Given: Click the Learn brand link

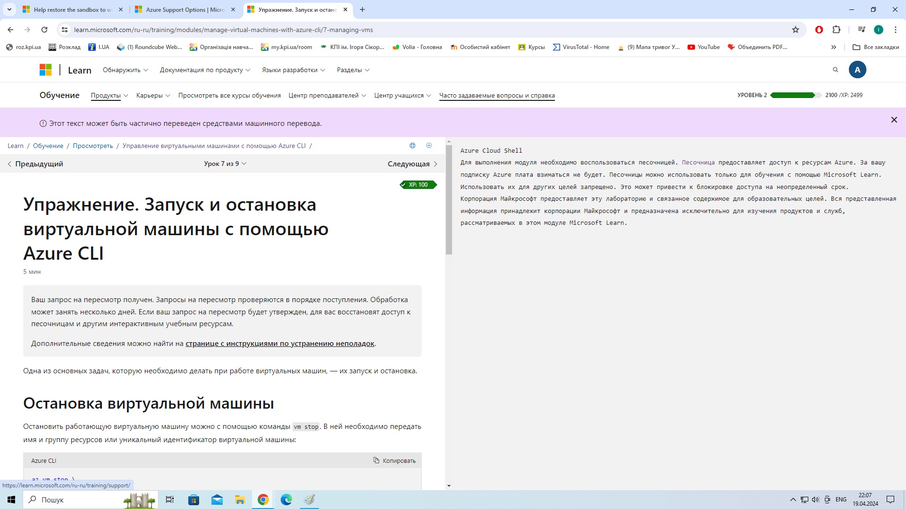Looking at the screenshot, I should pos(79,70).
